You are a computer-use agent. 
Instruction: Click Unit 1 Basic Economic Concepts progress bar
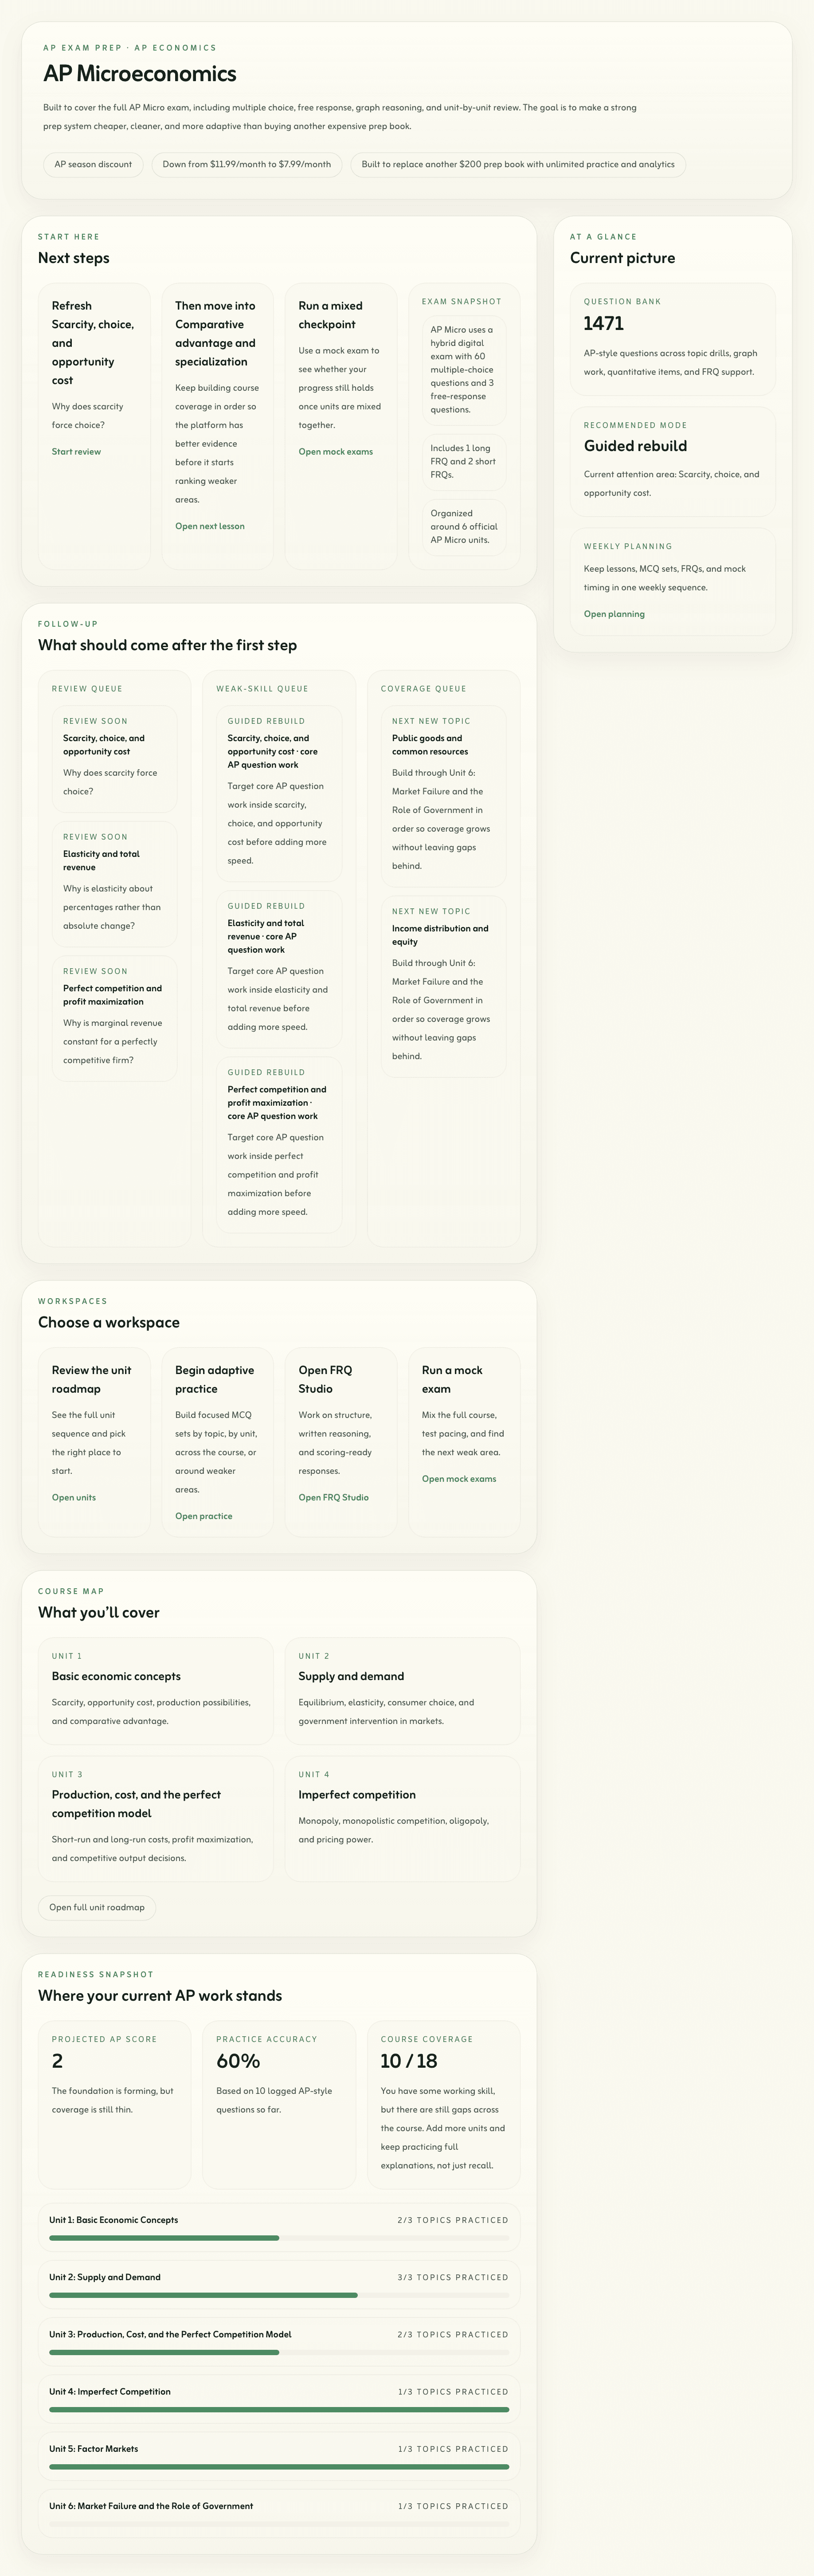279,2237
